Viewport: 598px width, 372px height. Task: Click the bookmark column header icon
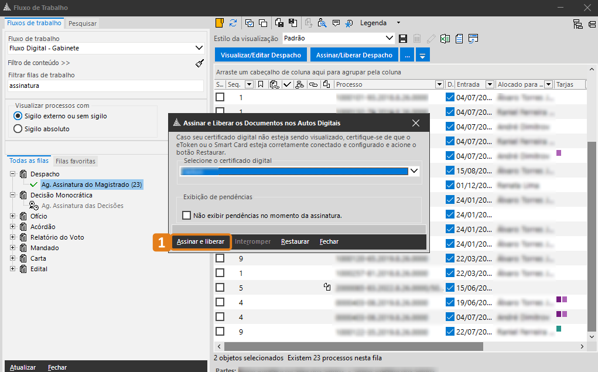tap(261, 84)
